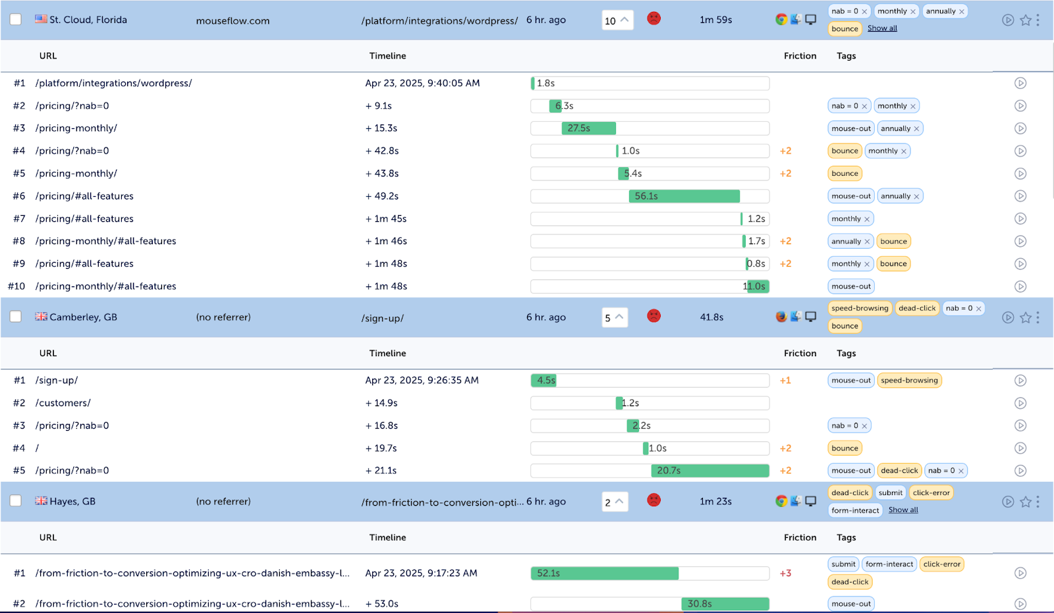Viewport: 1054px width, 613px height.
Task: Select the St. Cloud, Florida session checkbox
Action: (16, 20)
